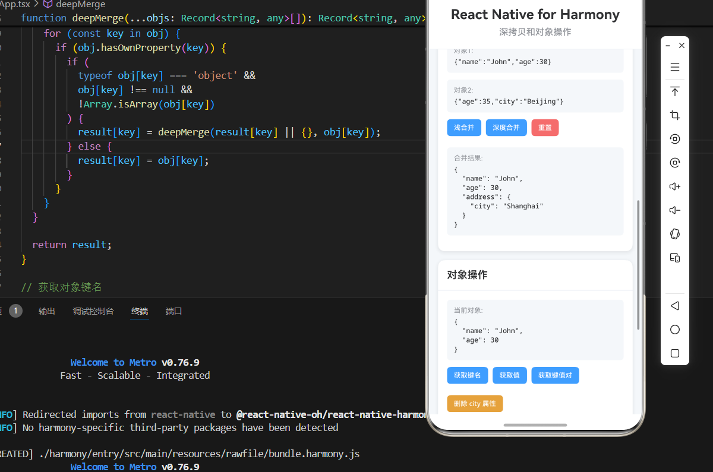Image resolution: width=713 pixels, height=472 pixels.
Task: Click the multi-device screen icon
Action: [675, 258]
